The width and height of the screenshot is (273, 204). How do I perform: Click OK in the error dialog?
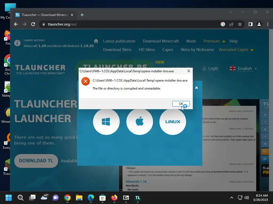181,104
